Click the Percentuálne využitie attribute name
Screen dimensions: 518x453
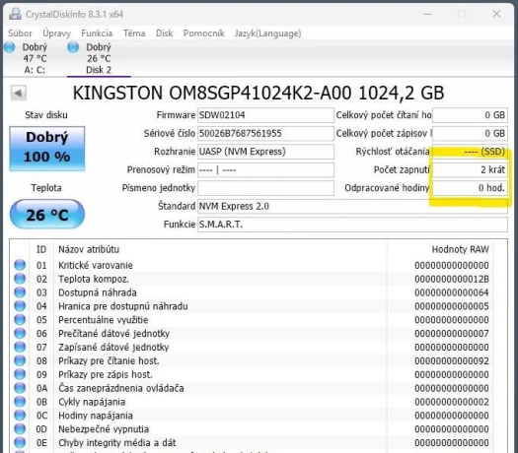click(103, 320)
